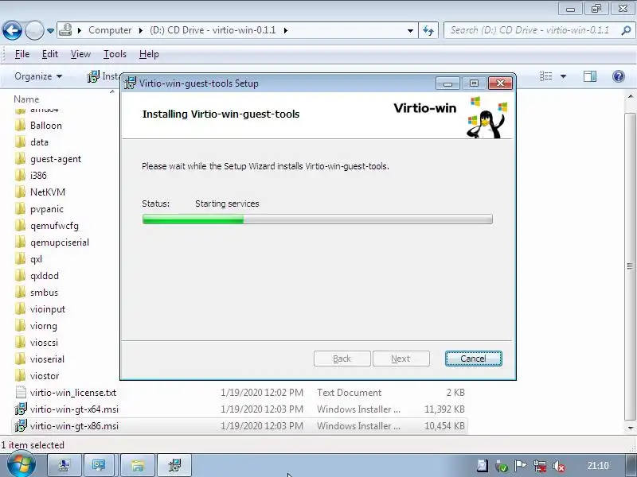Click the drive icon in address bar
Screen dimensions: 637x477
pyautogui.click(x=65, y=30)
